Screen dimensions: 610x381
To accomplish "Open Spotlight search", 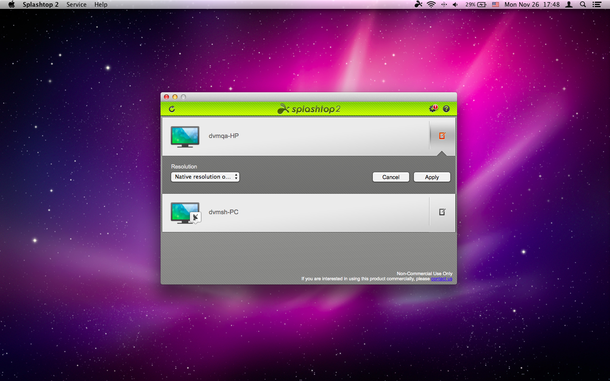I will click(583, 5).
